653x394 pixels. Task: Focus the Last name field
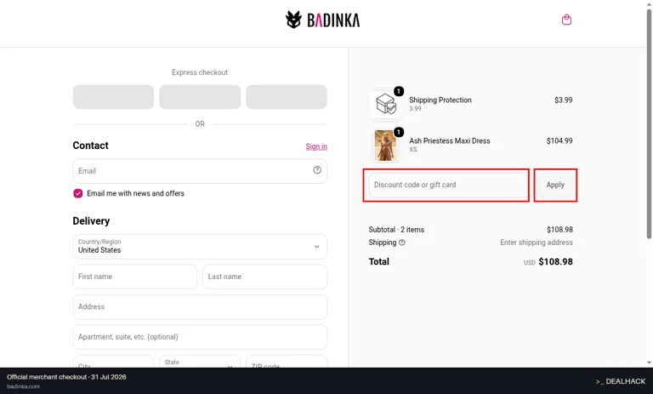tap(265, 277)
